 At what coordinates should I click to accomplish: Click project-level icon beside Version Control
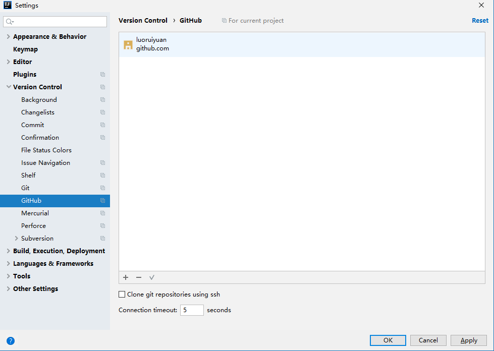(103, 87)
